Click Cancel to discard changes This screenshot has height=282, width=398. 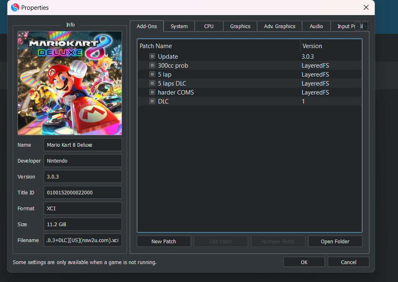click(349, 262)
